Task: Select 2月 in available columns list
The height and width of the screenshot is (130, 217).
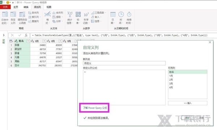Action: (x=188, y=80)
